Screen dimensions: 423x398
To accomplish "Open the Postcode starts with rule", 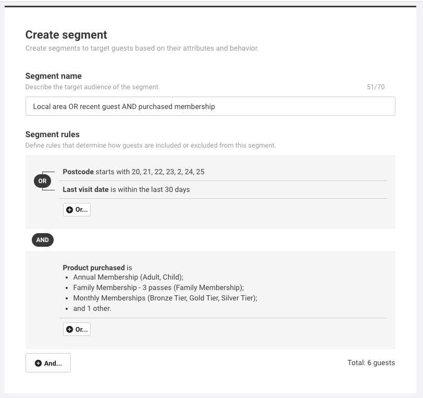I will point(223,172).
